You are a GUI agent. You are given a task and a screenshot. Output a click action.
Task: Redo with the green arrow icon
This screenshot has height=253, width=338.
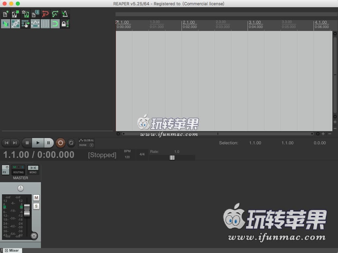pyautogui.click(x=55, y=14)
